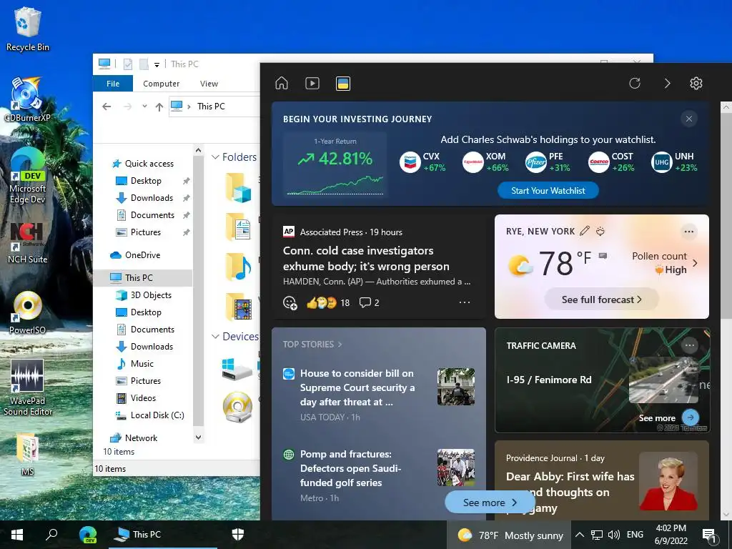Open WavePad Sound Editor shortcut
Viewport: 732px width, 549px height.
click(x=28, y=387)
